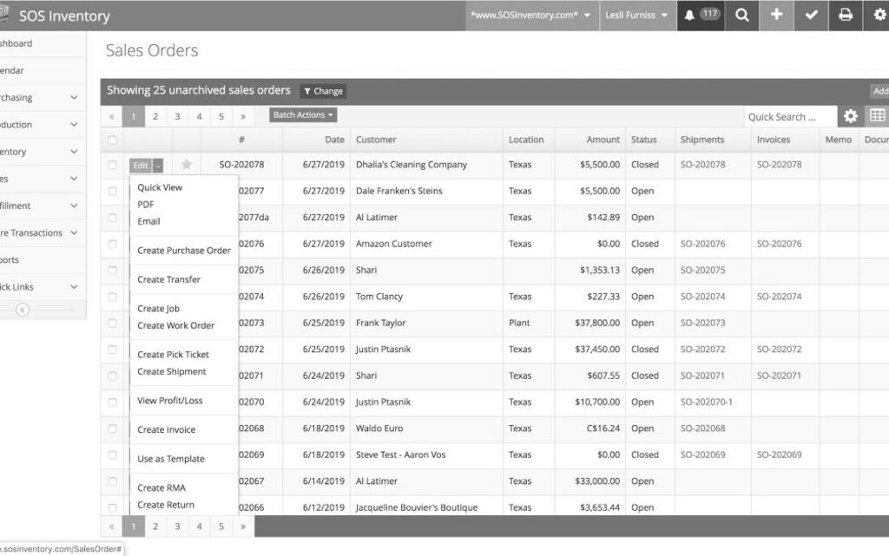This screenshot has height=556, width=889.
Task: Open the www.SOSInventory.com company dropdown
Action: click(x=530, y=15)
